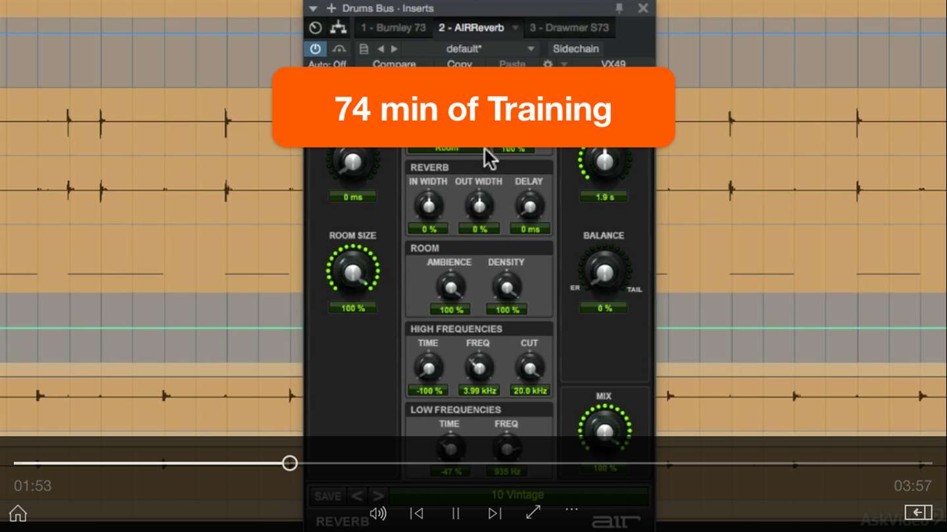Viewport: 947px width, 532px height.
Task: Open the insert routing icon
Action: coord(338,28)
